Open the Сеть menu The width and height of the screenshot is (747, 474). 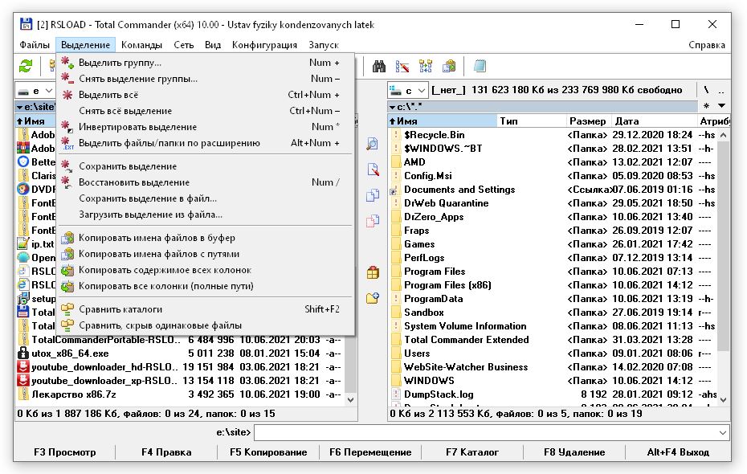coord(183,45)
